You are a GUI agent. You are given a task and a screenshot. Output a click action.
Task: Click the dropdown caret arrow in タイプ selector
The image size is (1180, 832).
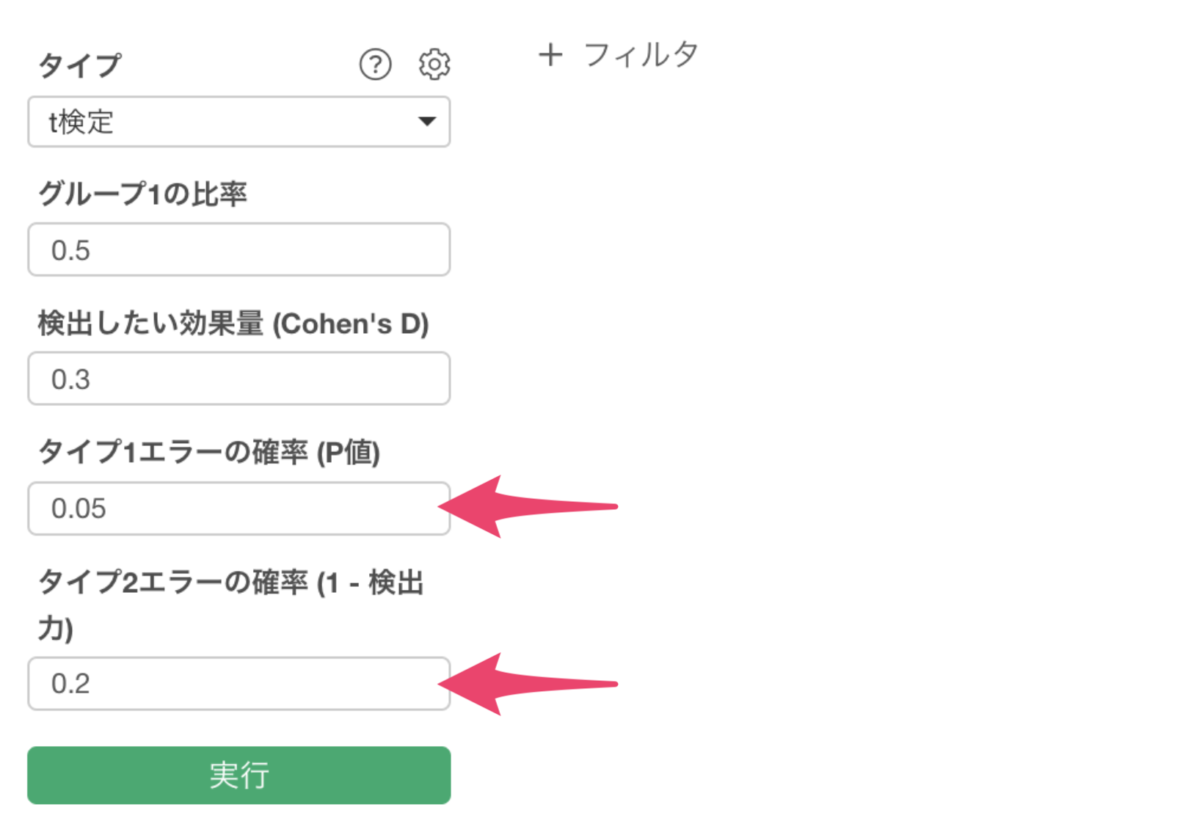(427, 122)
